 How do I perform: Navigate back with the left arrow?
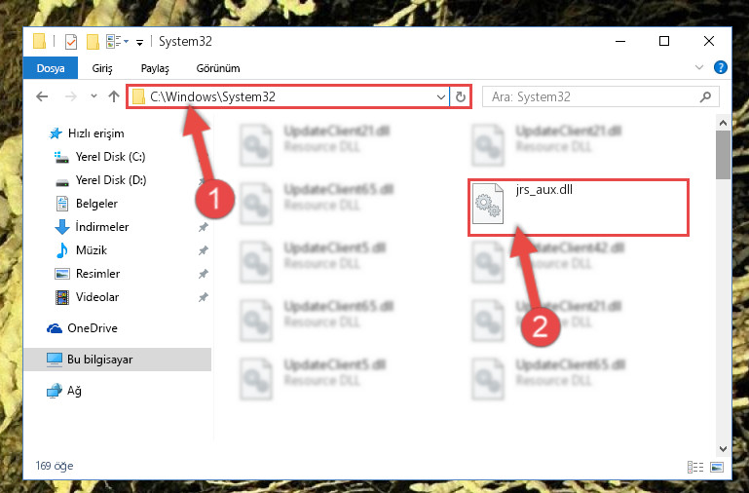(x=42, y=97)
